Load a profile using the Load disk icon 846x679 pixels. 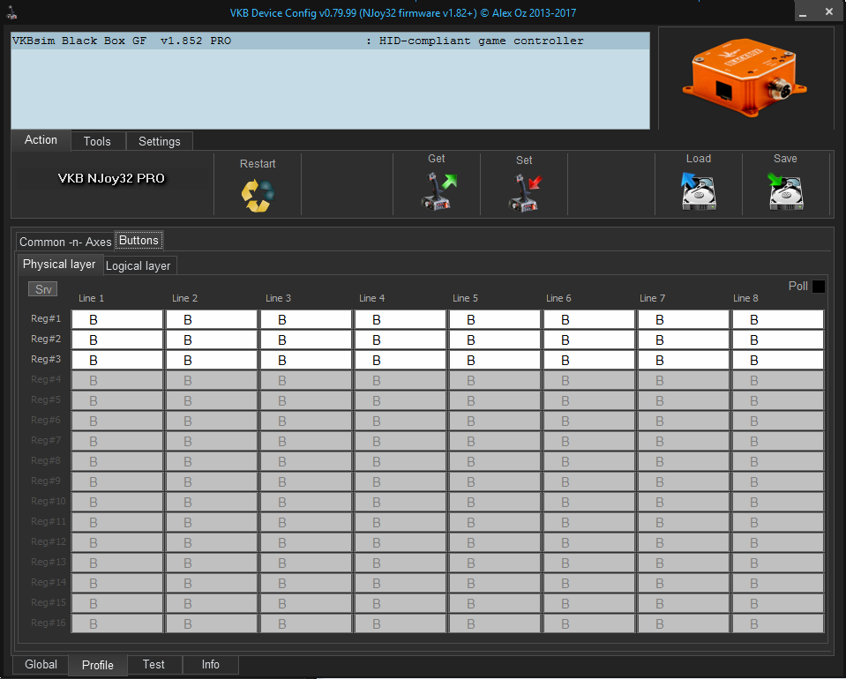click(x=698, y=190)
